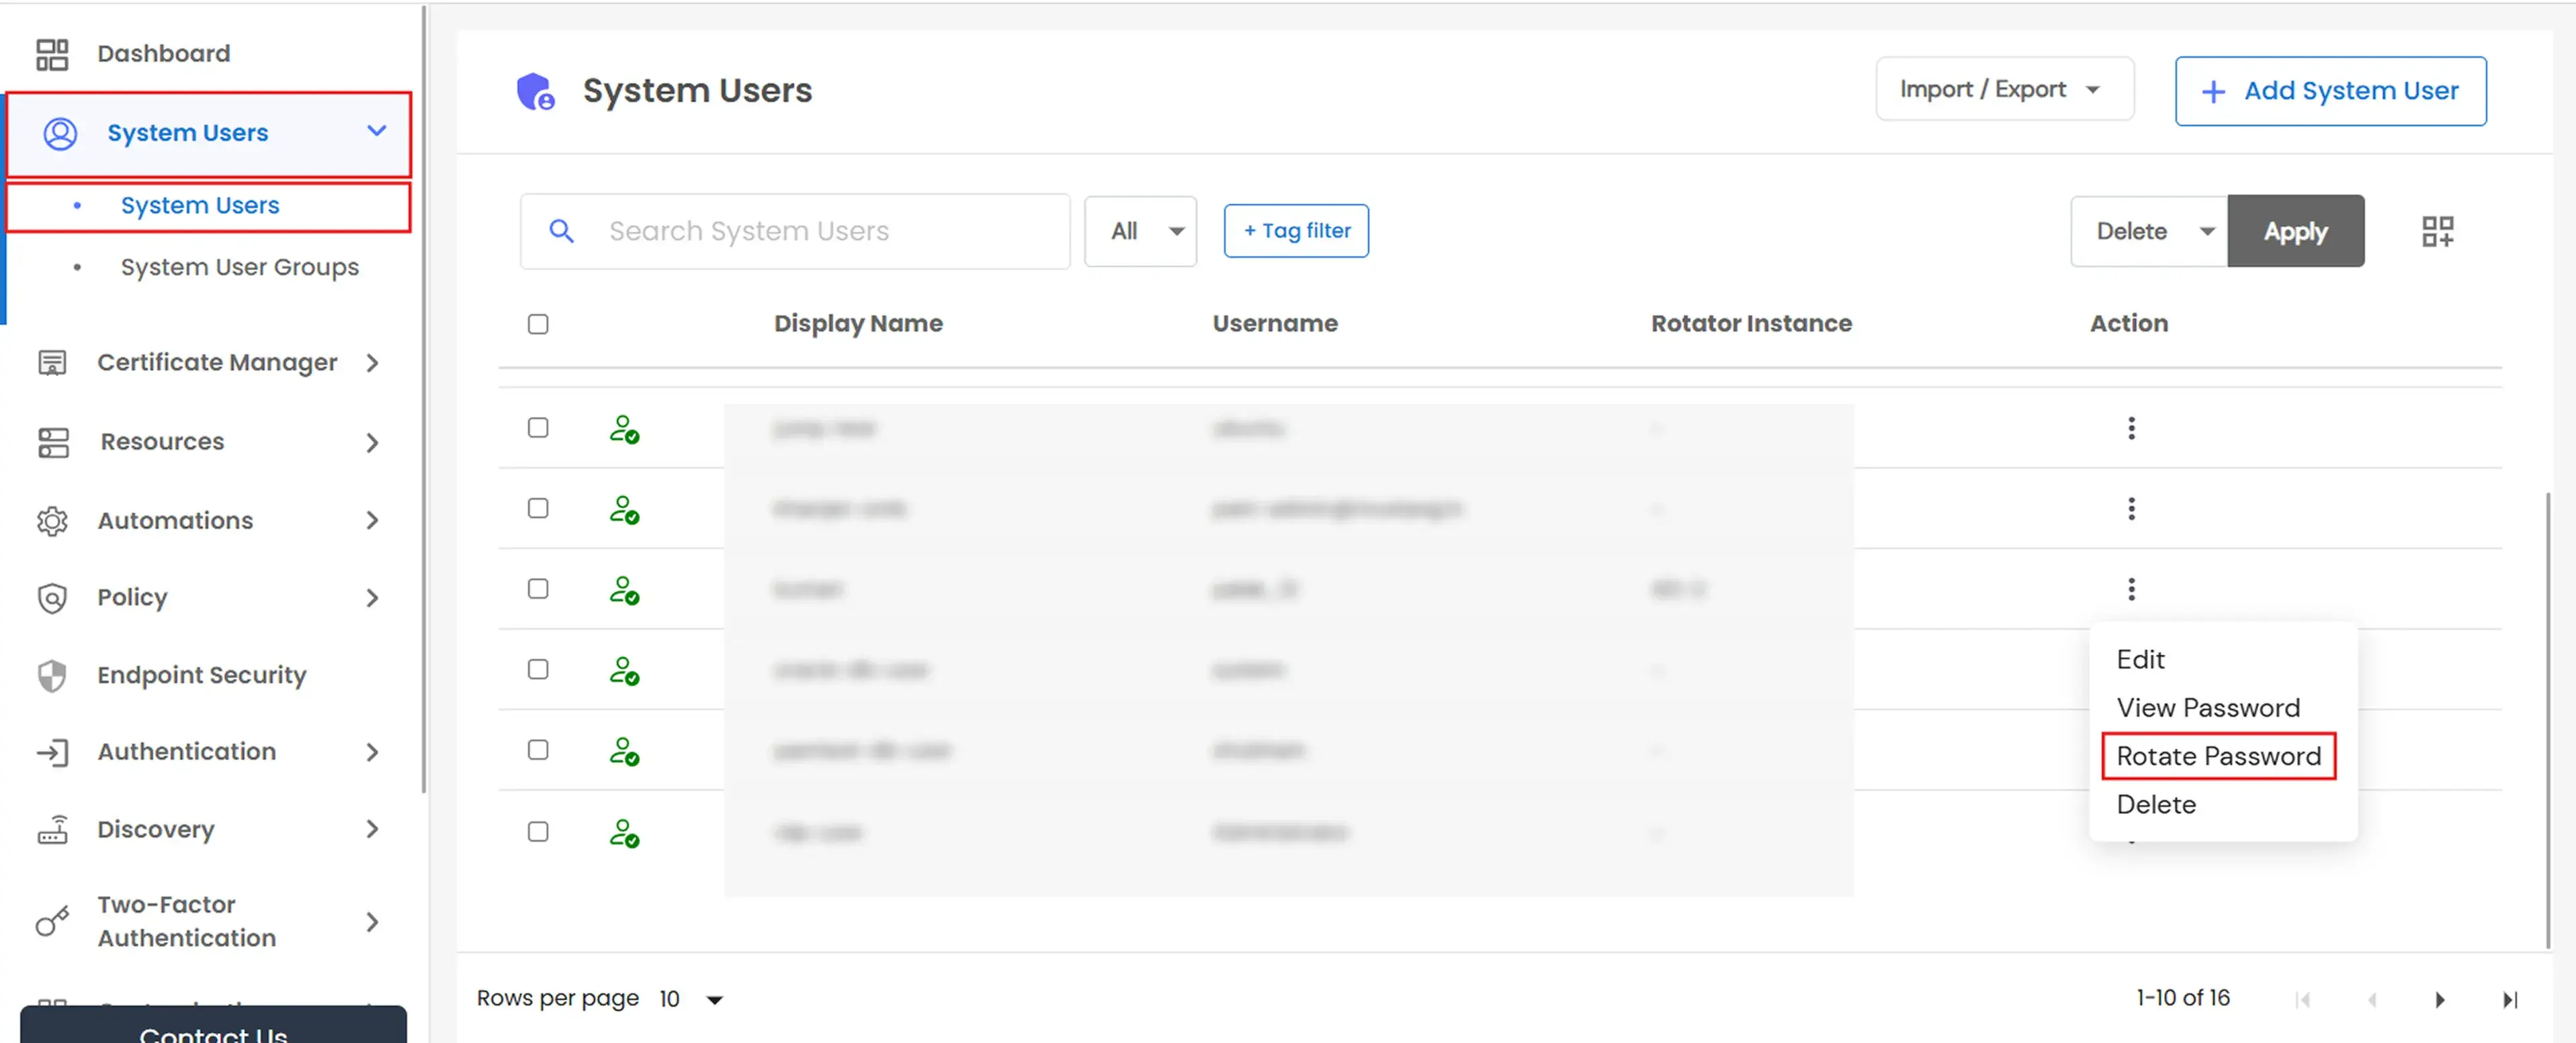Check the third user row checkbox
This screenshot has width=2576, height=1043.
(538, 589)
